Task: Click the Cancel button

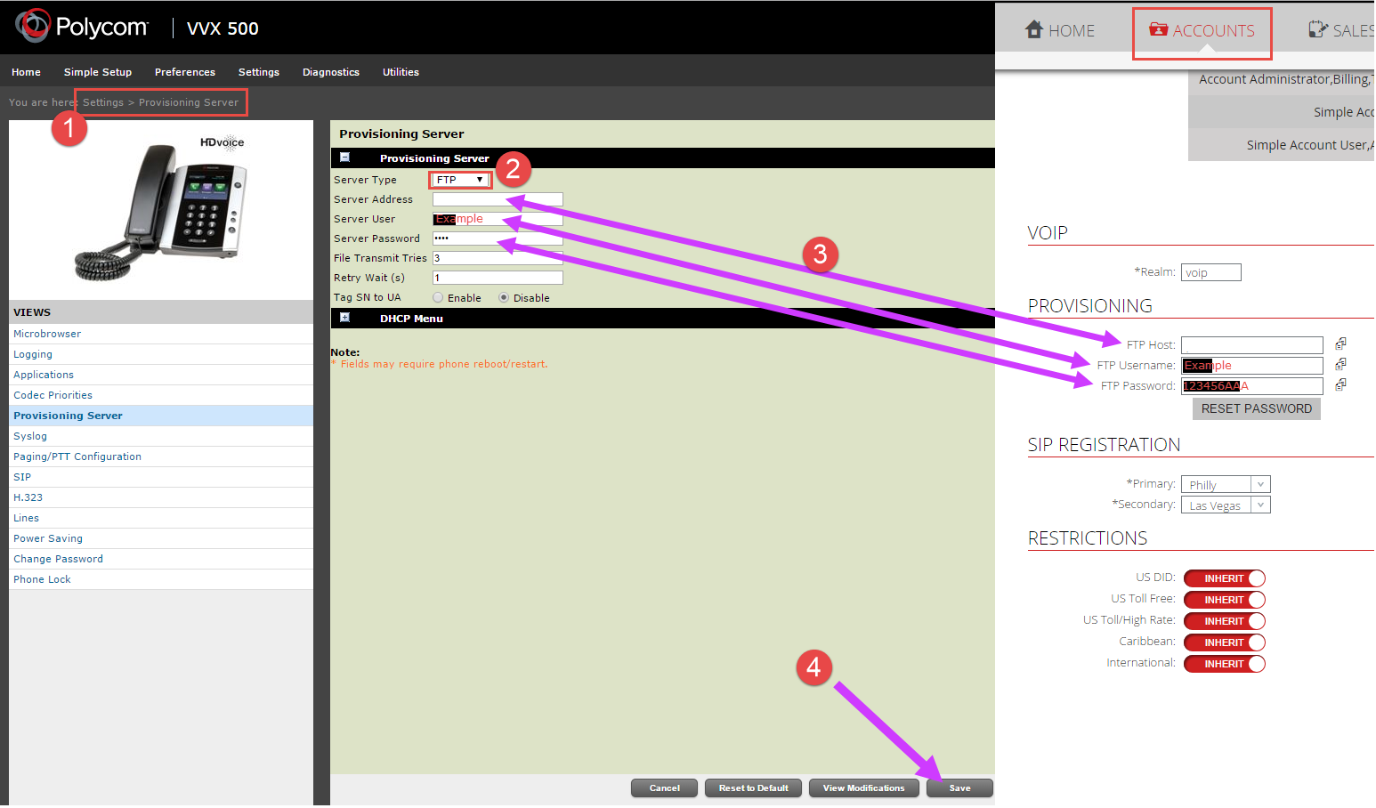Action: point(664,788)
